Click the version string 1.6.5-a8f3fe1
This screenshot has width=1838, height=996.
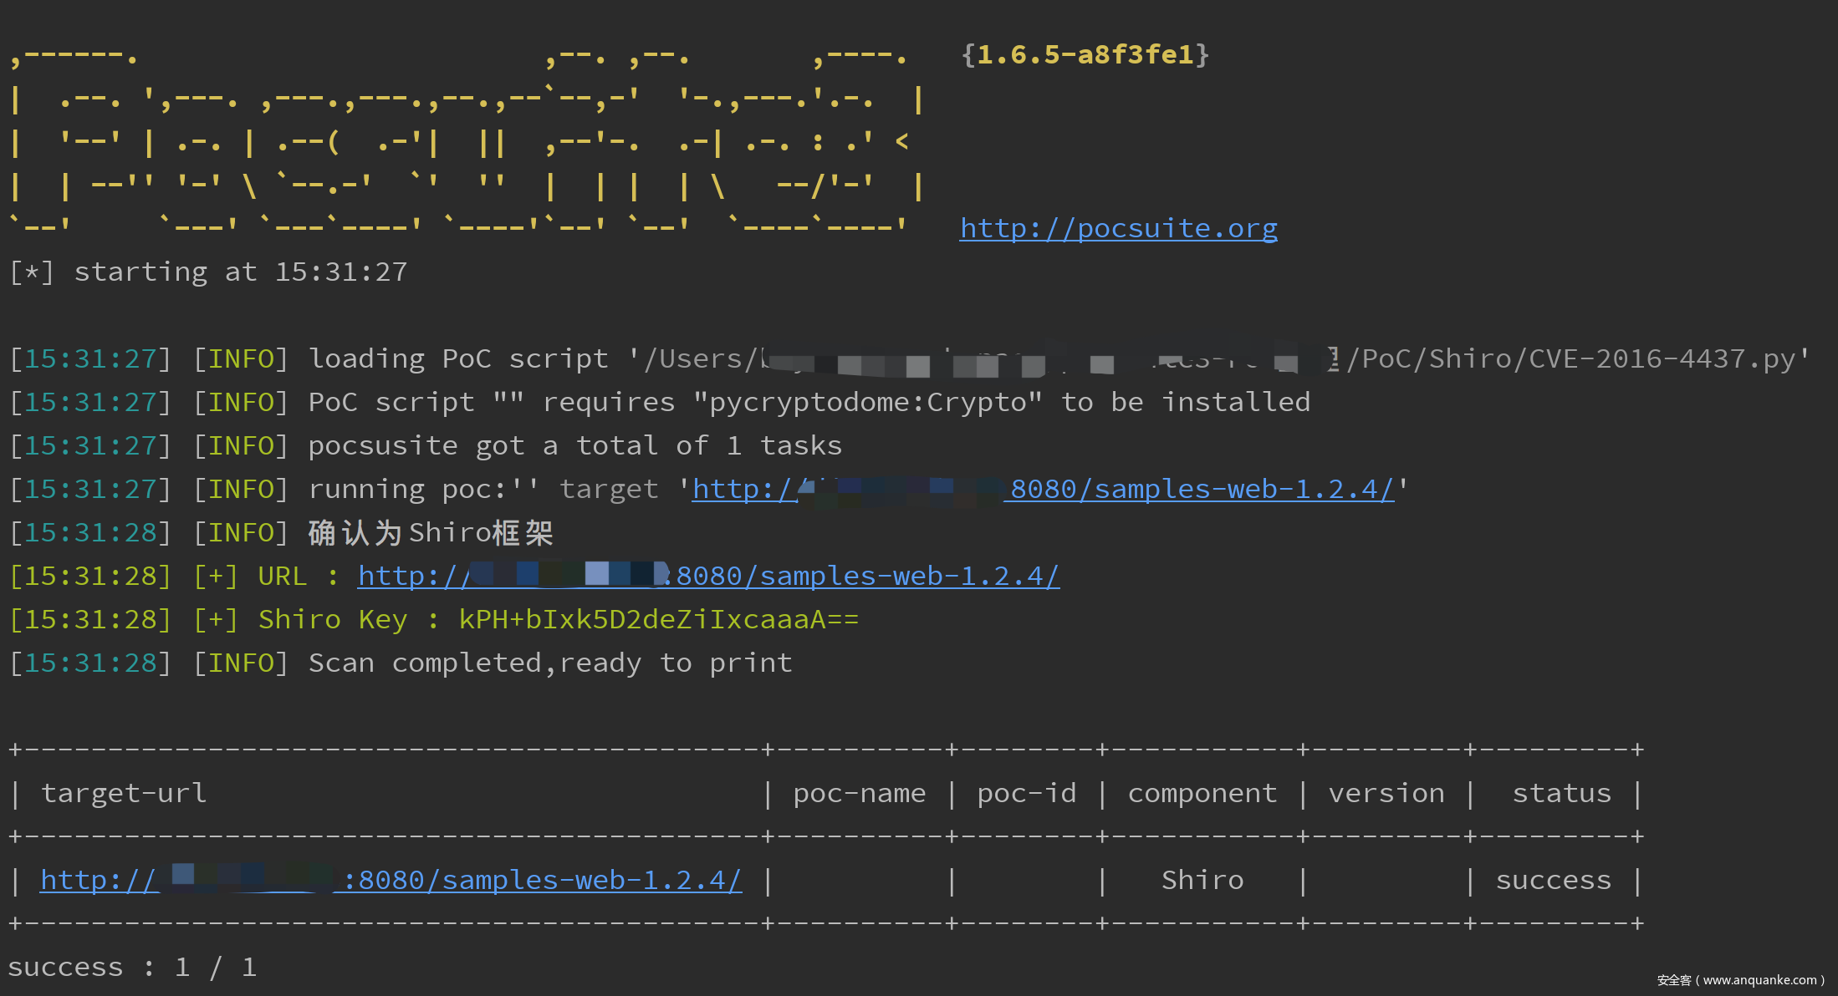click(1085, 55)
